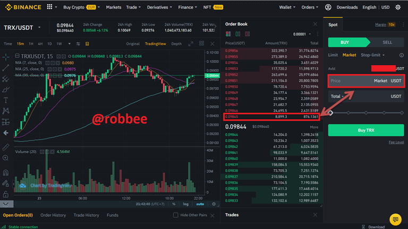Open the apps grid menu icon
Screen dimensions: 408x229
[x=49, y=7]
